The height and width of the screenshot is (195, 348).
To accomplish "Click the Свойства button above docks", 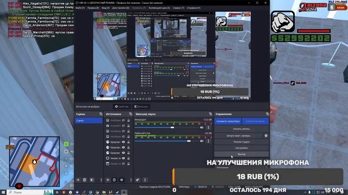I will pos(122,107).
